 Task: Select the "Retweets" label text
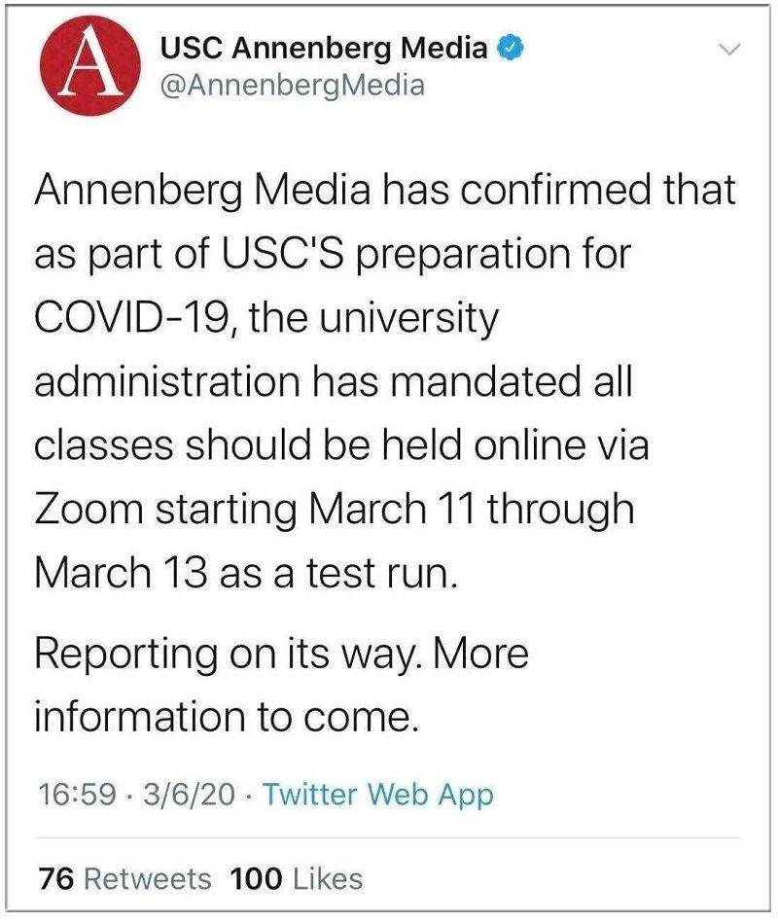148,879
